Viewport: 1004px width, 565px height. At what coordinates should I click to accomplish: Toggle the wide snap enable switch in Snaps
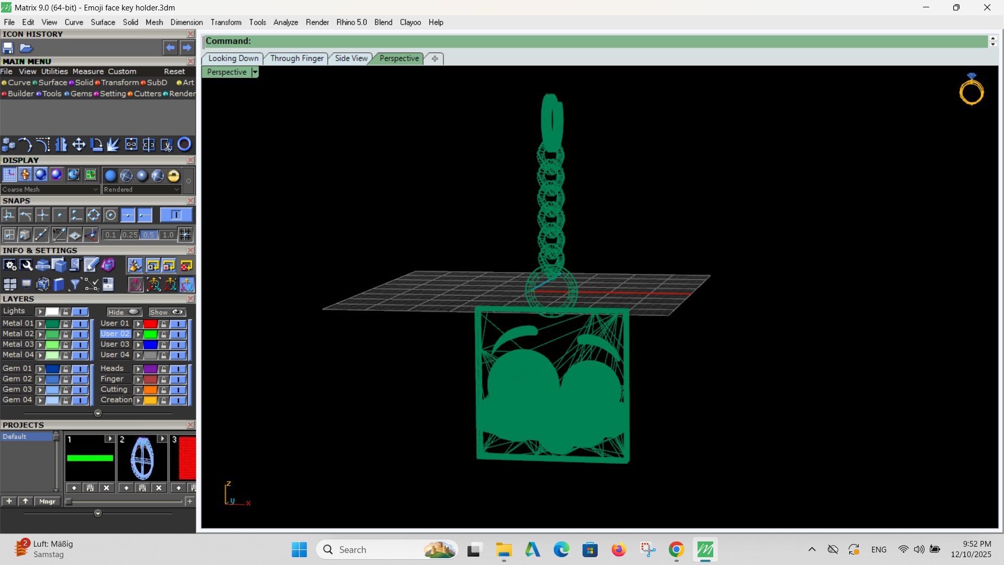pos(176,215)
